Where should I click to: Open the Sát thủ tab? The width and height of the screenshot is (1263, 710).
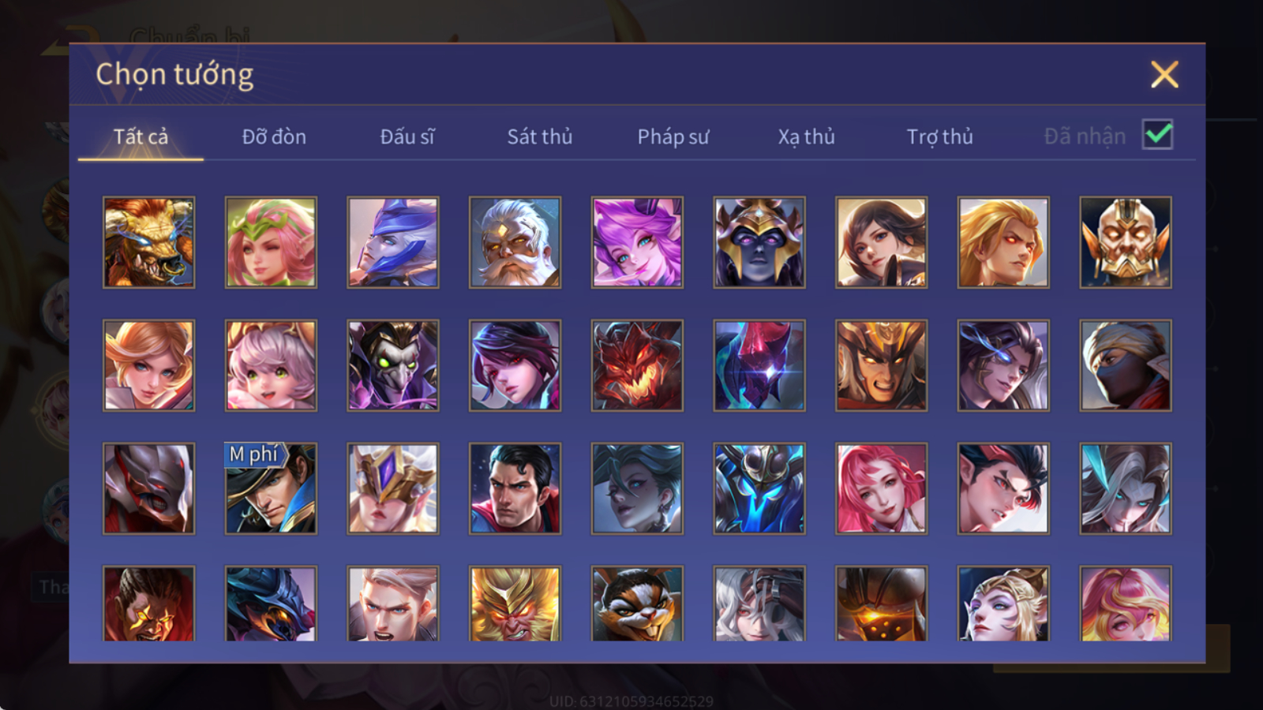[540, 136]
